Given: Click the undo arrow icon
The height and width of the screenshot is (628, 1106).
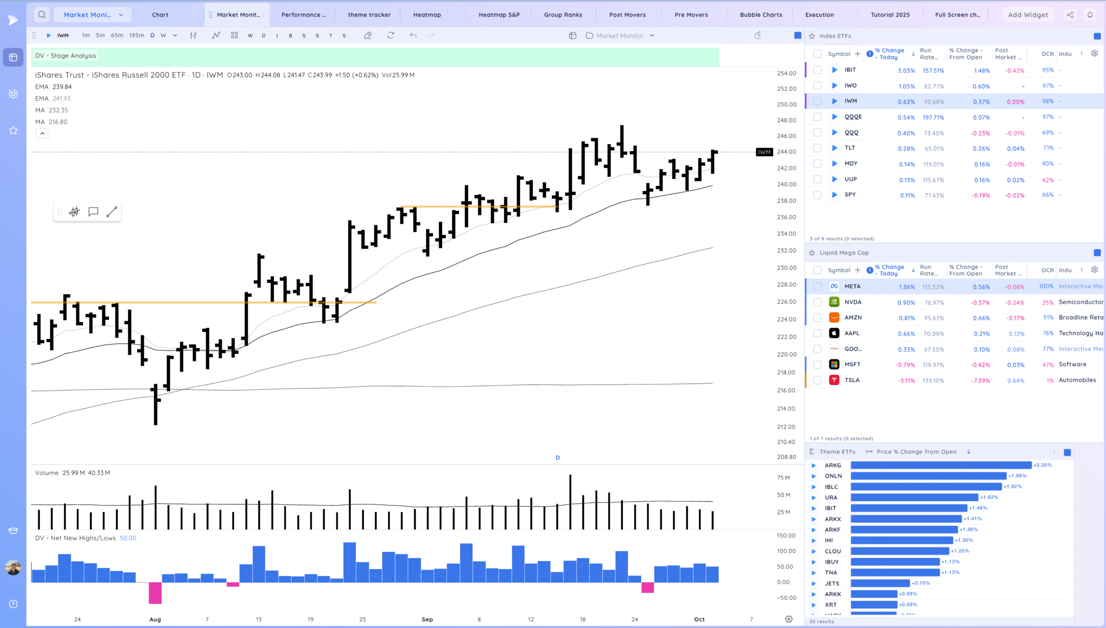Looking at the screenshot, I should [413, 35].
